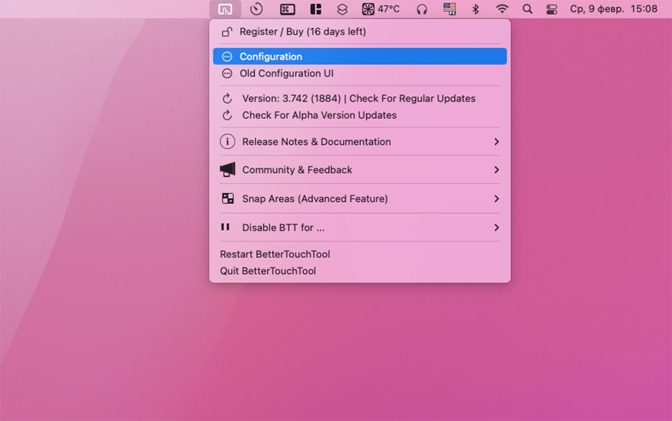Open the fan temperature 47°C monitor
Image resolution: width=672 pixels, height=421 pixels.
(x=381, y=9)
